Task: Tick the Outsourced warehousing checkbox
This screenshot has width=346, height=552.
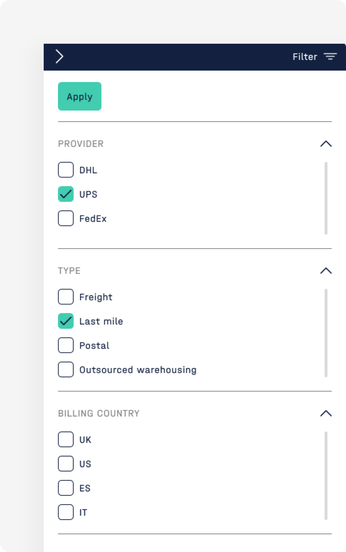Action: pyautogui.click(x=66, y=370)
